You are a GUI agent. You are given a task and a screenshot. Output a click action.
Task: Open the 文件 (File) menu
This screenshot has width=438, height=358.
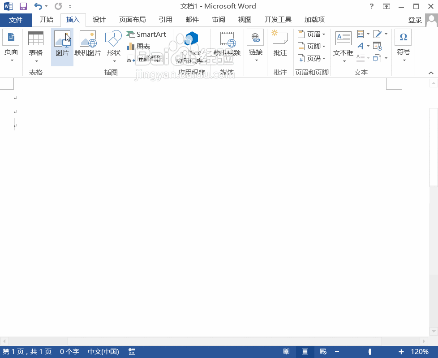tap(16, 20)
